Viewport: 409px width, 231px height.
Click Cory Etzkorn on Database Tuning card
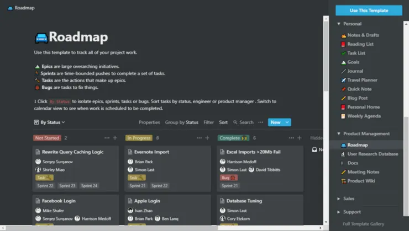click(x=235, y=219)
